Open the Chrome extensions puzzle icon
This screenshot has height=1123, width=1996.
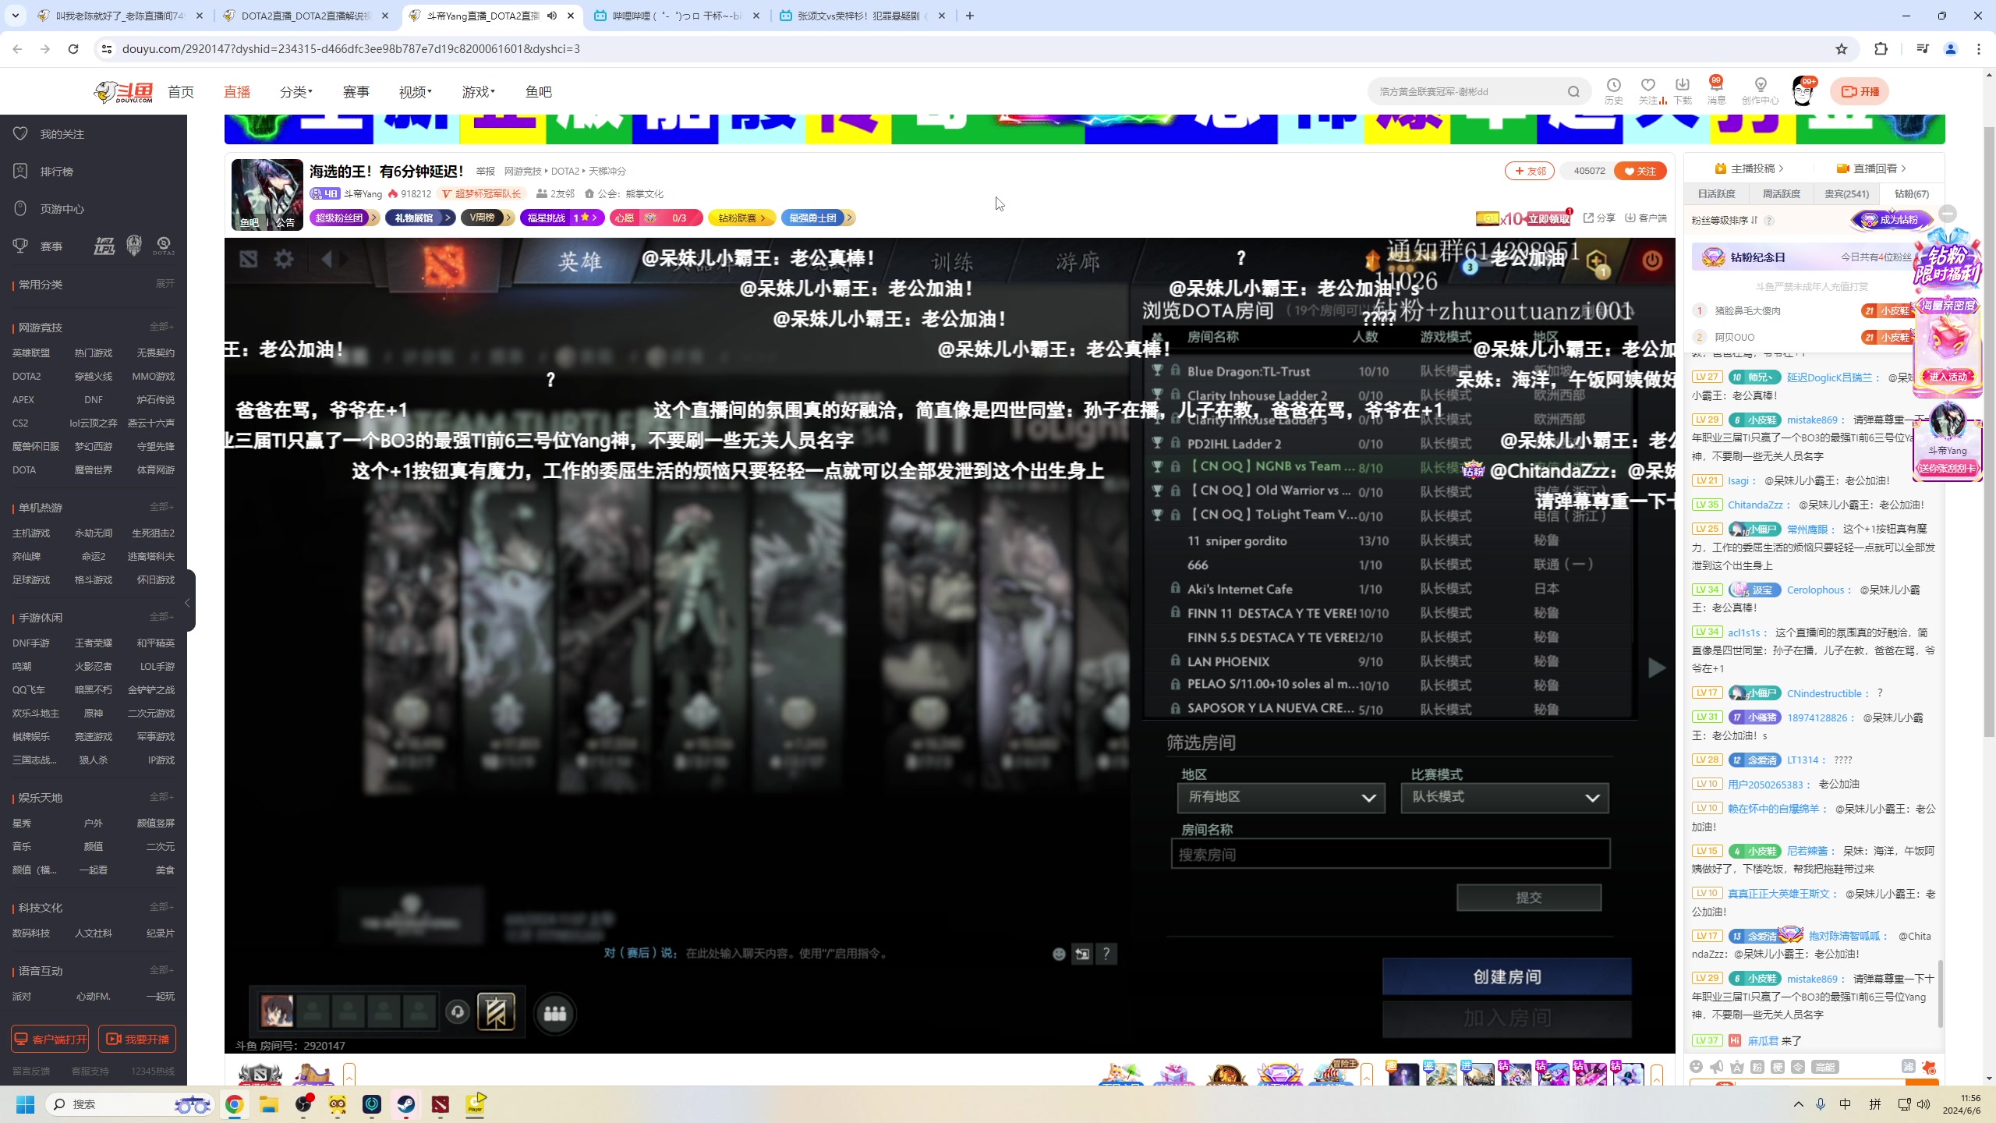(x=1881, y=49)
